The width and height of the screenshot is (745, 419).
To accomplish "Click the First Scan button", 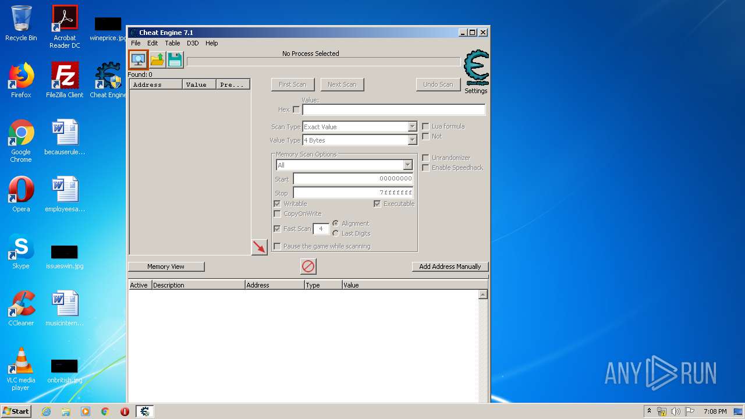I will pyautogui.click(x=292, y=84).
